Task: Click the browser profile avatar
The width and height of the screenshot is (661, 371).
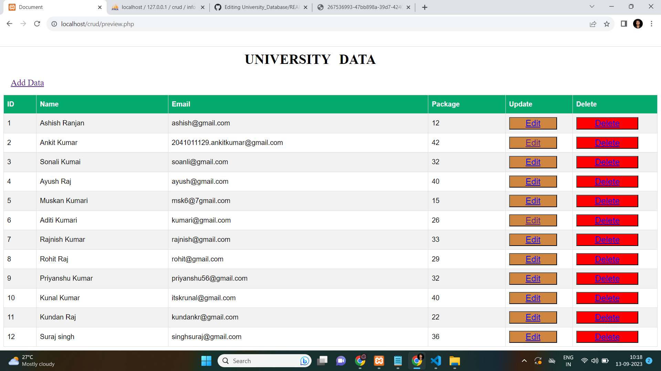Action: point(638,24)
